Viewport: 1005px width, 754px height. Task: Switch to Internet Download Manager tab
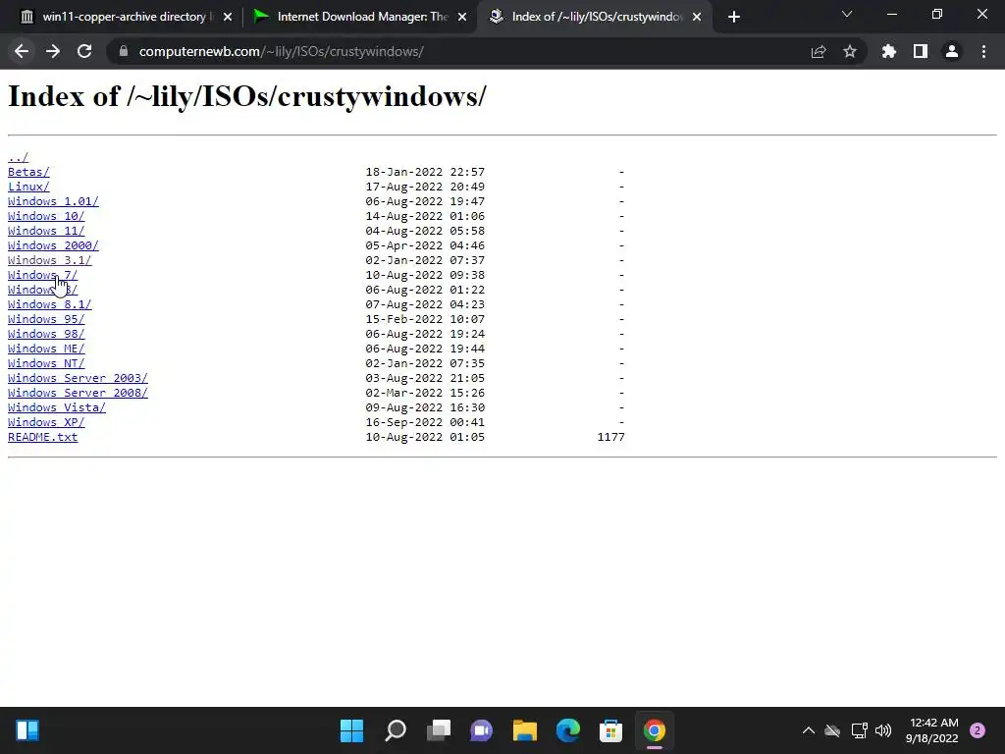pos(361,17)
